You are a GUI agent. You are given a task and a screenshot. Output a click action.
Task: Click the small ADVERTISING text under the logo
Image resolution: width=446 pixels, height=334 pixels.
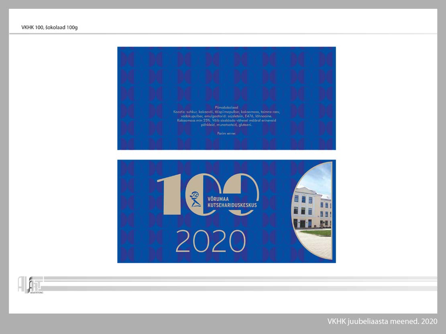click(37, 293)
